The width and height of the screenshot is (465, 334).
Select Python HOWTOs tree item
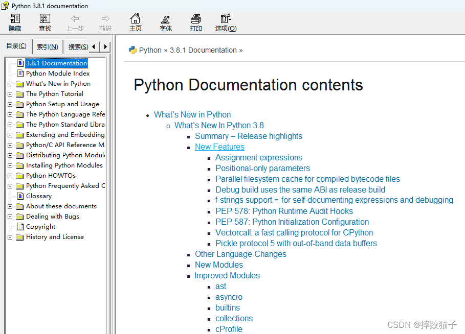coord(51,175)
